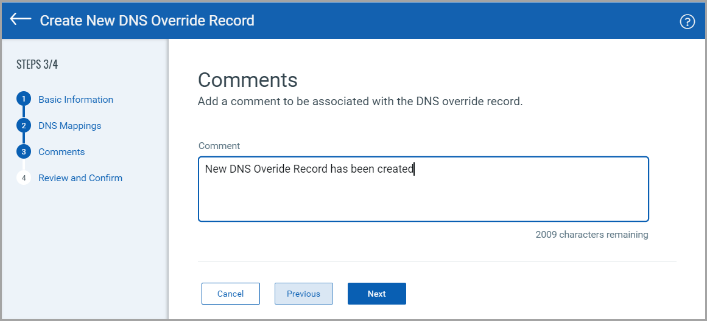Select the step 3 circle icon
Image resolution: width=707 pixels, height=321 pixels.
(x=24, y=152)
